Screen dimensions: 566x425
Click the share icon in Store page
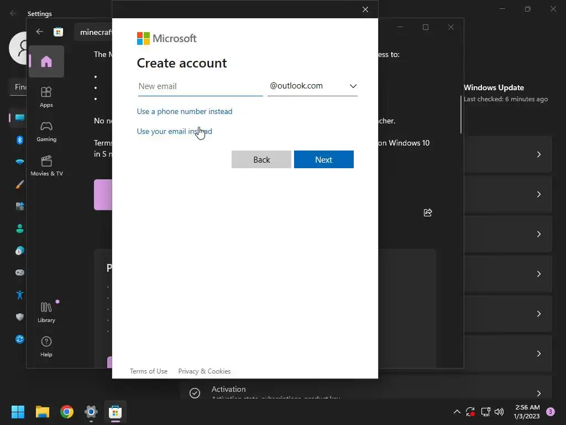(x=428, y=212)
